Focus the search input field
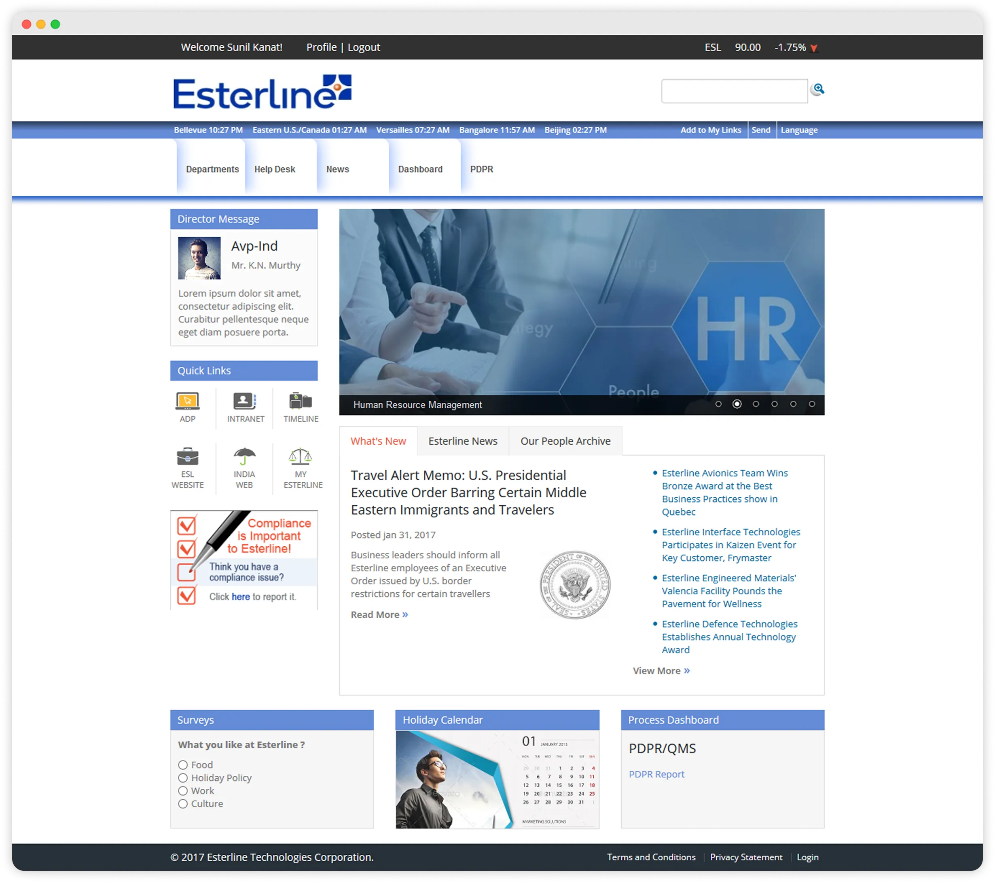The image size is (995, 883). point(735,91)
